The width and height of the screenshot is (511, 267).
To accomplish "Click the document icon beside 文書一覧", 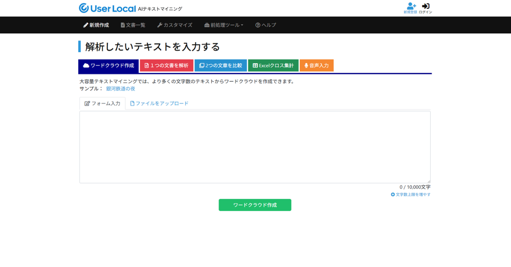I will click(x=123, y=25).
